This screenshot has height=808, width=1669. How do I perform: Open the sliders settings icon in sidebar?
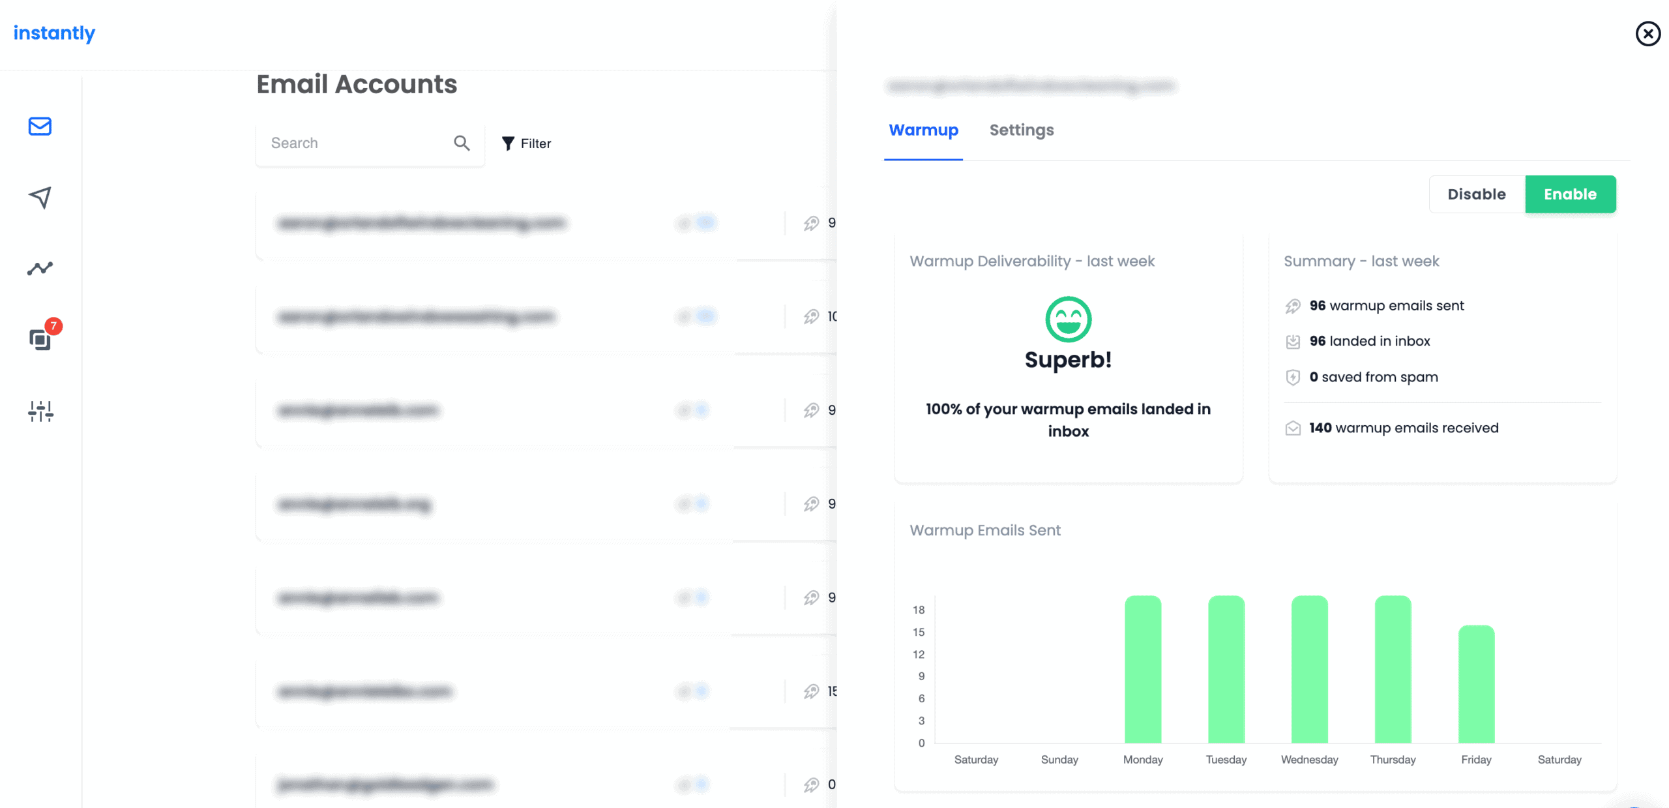[40, 411]
